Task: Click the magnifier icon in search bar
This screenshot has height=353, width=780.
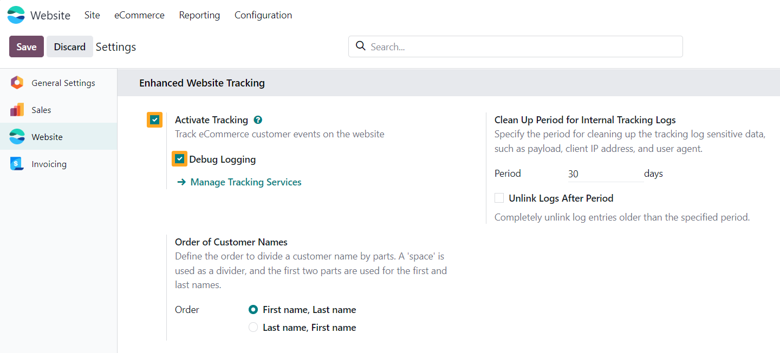Action: [361, 46]
